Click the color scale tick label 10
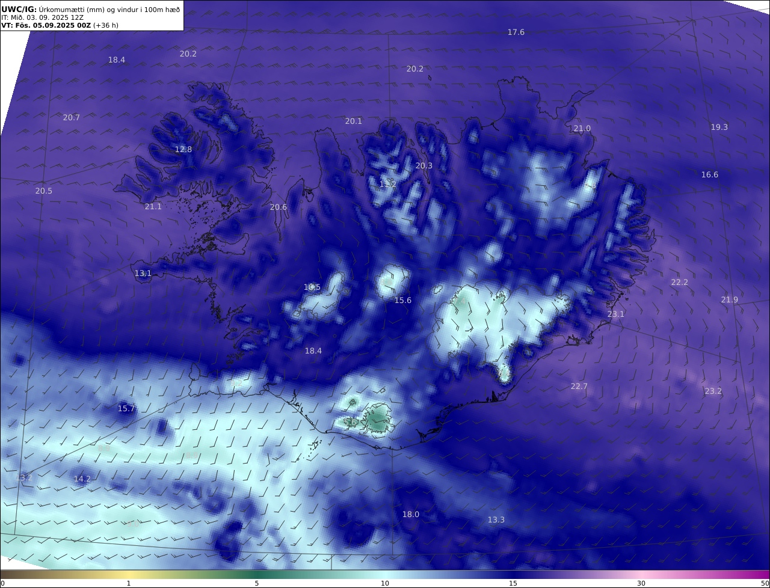 pyautogui.click(x=385, y=583)
